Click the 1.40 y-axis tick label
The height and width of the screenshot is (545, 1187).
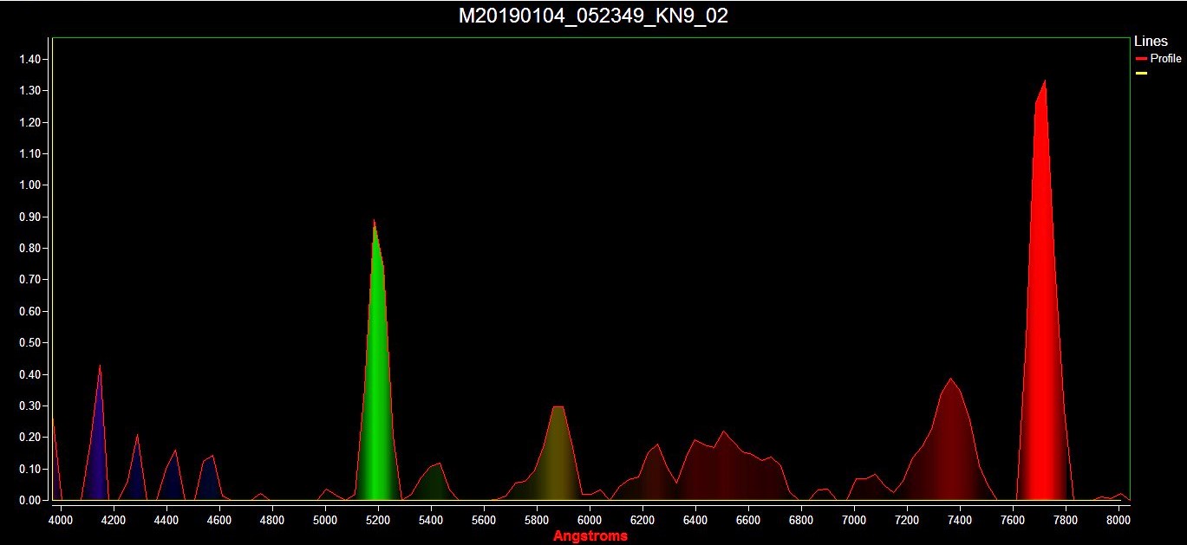pos(29,59)
